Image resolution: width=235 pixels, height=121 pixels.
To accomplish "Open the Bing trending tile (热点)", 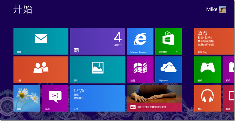I will pyautogui.click(x=214, y=41).
